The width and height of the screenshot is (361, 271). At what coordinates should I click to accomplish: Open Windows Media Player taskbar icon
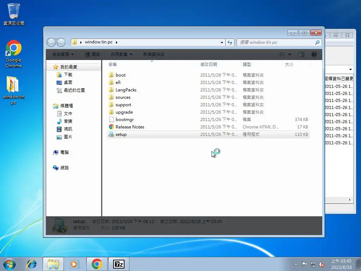tap(74, 264)
